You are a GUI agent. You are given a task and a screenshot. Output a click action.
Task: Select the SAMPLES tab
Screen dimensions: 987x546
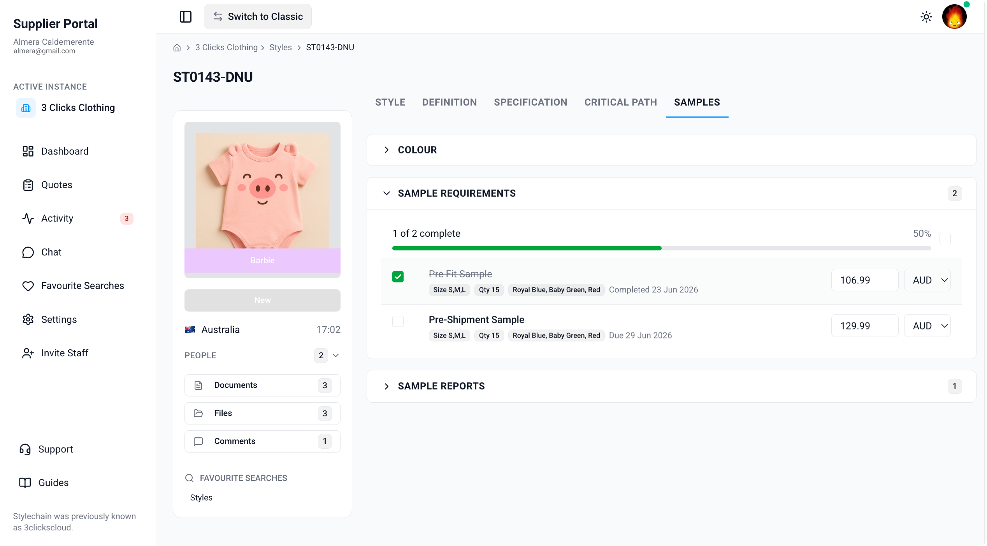click(x=697, y=102)
